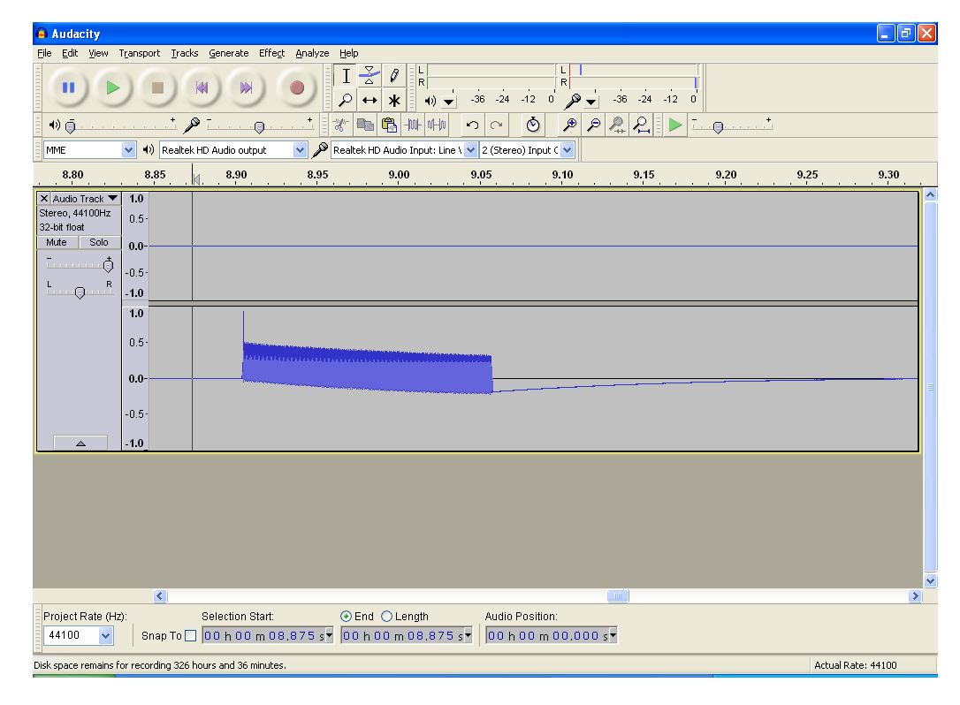
Task: Click the Trim audio icon
Action: pos(413,125)
